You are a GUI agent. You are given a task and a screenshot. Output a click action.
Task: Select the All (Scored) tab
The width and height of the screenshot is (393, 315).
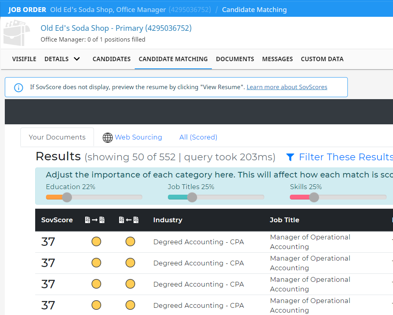click(198, 138)
